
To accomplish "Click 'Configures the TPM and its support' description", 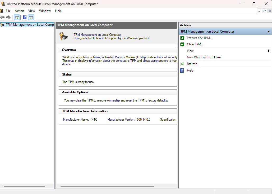I will pyautogui.click(x=111, y=38).
